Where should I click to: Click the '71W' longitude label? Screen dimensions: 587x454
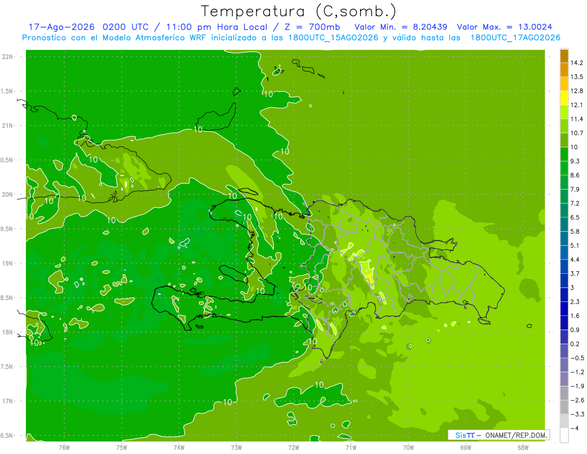point(351,447)
